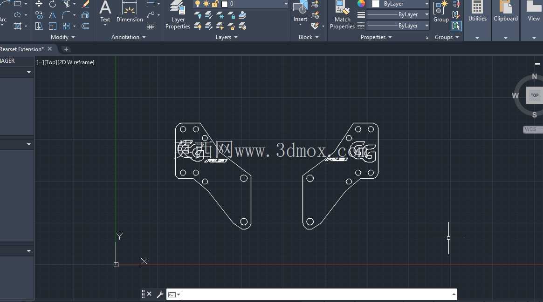
Task: Expand the Block panel
Action: [x=309, y=37]
